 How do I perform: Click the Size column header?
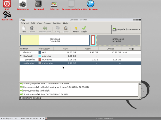(65, 49)
